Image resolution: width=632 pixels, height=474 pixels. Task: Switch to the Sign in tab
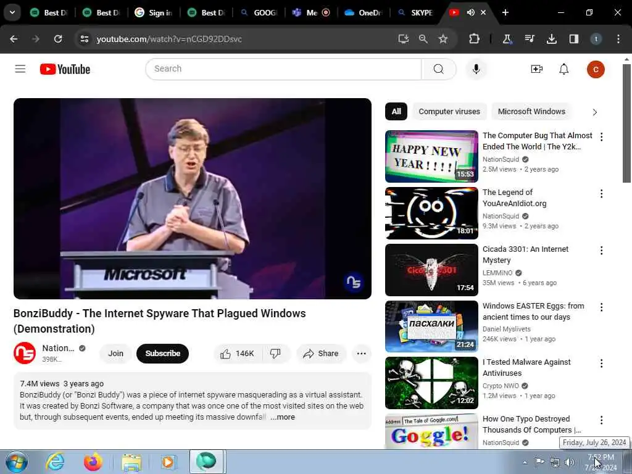153,12
